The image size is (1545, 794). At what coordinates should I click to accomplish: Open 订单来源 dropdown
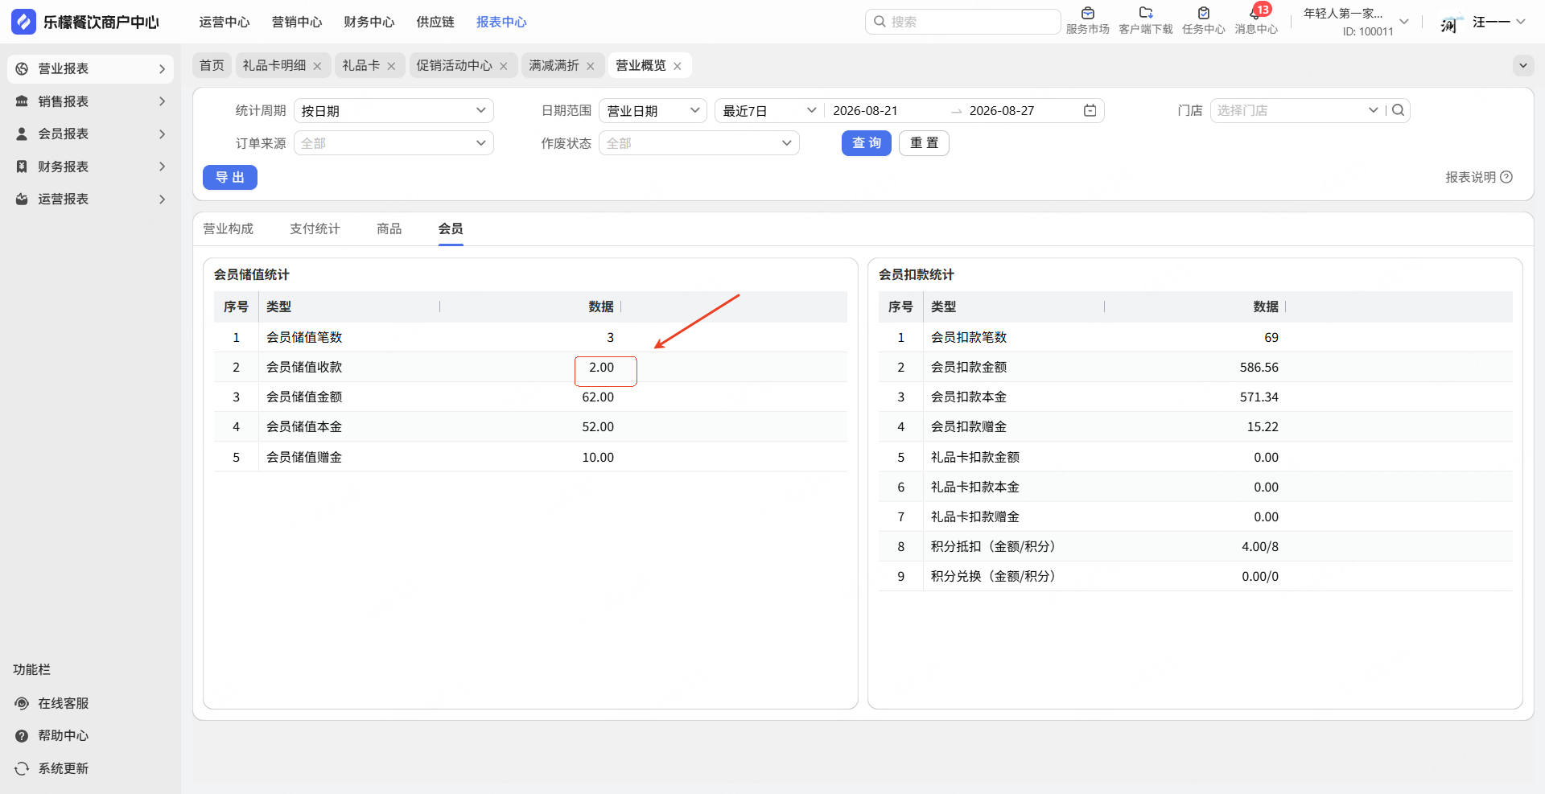(x=393, y=142)
